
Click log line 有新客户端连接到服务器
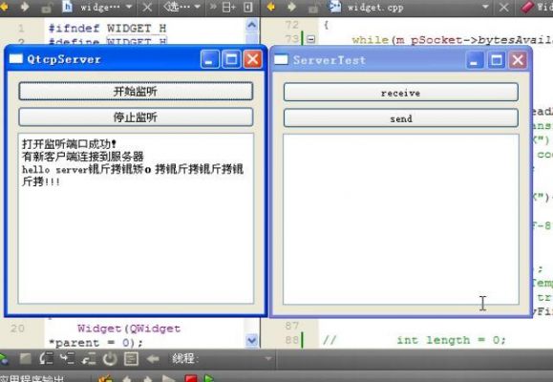83,157
